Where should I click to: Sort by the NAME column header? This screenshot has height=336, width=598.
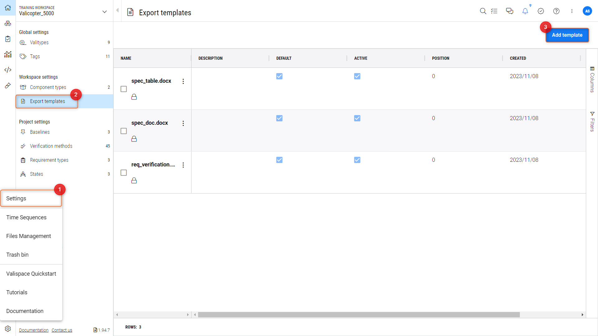pos(126,58)
